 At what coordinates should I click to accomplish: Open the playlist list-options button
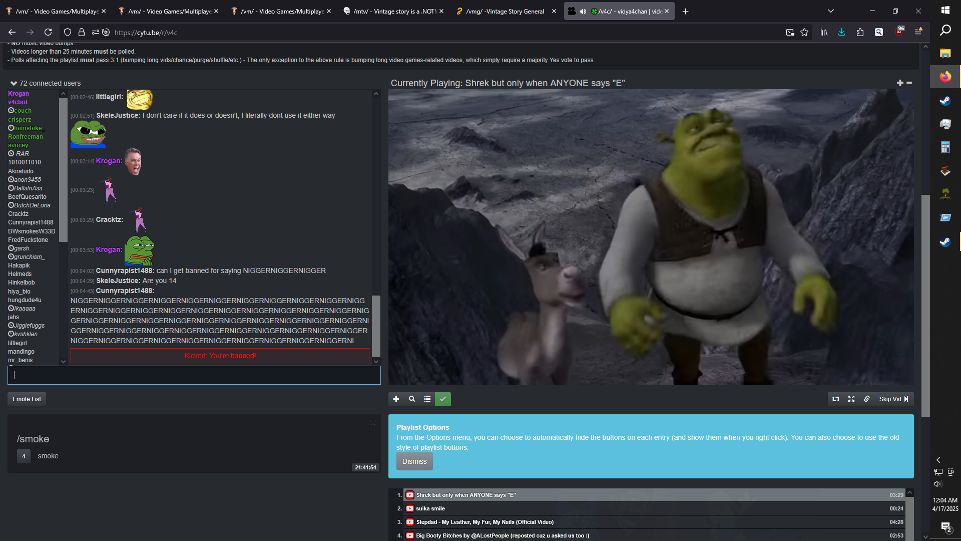coord(427,399)
